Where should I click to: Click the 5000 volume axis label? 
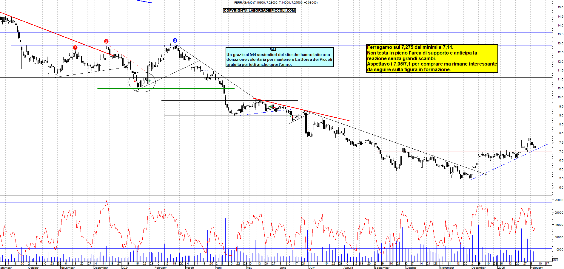[x=560, y=250]
